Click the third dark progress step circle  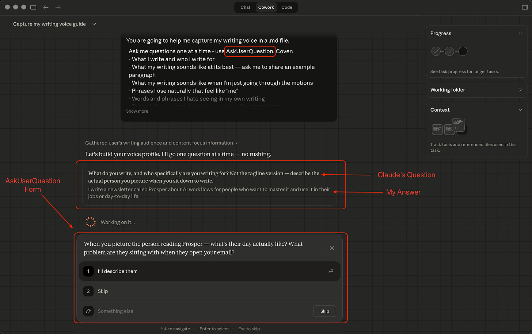(463, 51)
